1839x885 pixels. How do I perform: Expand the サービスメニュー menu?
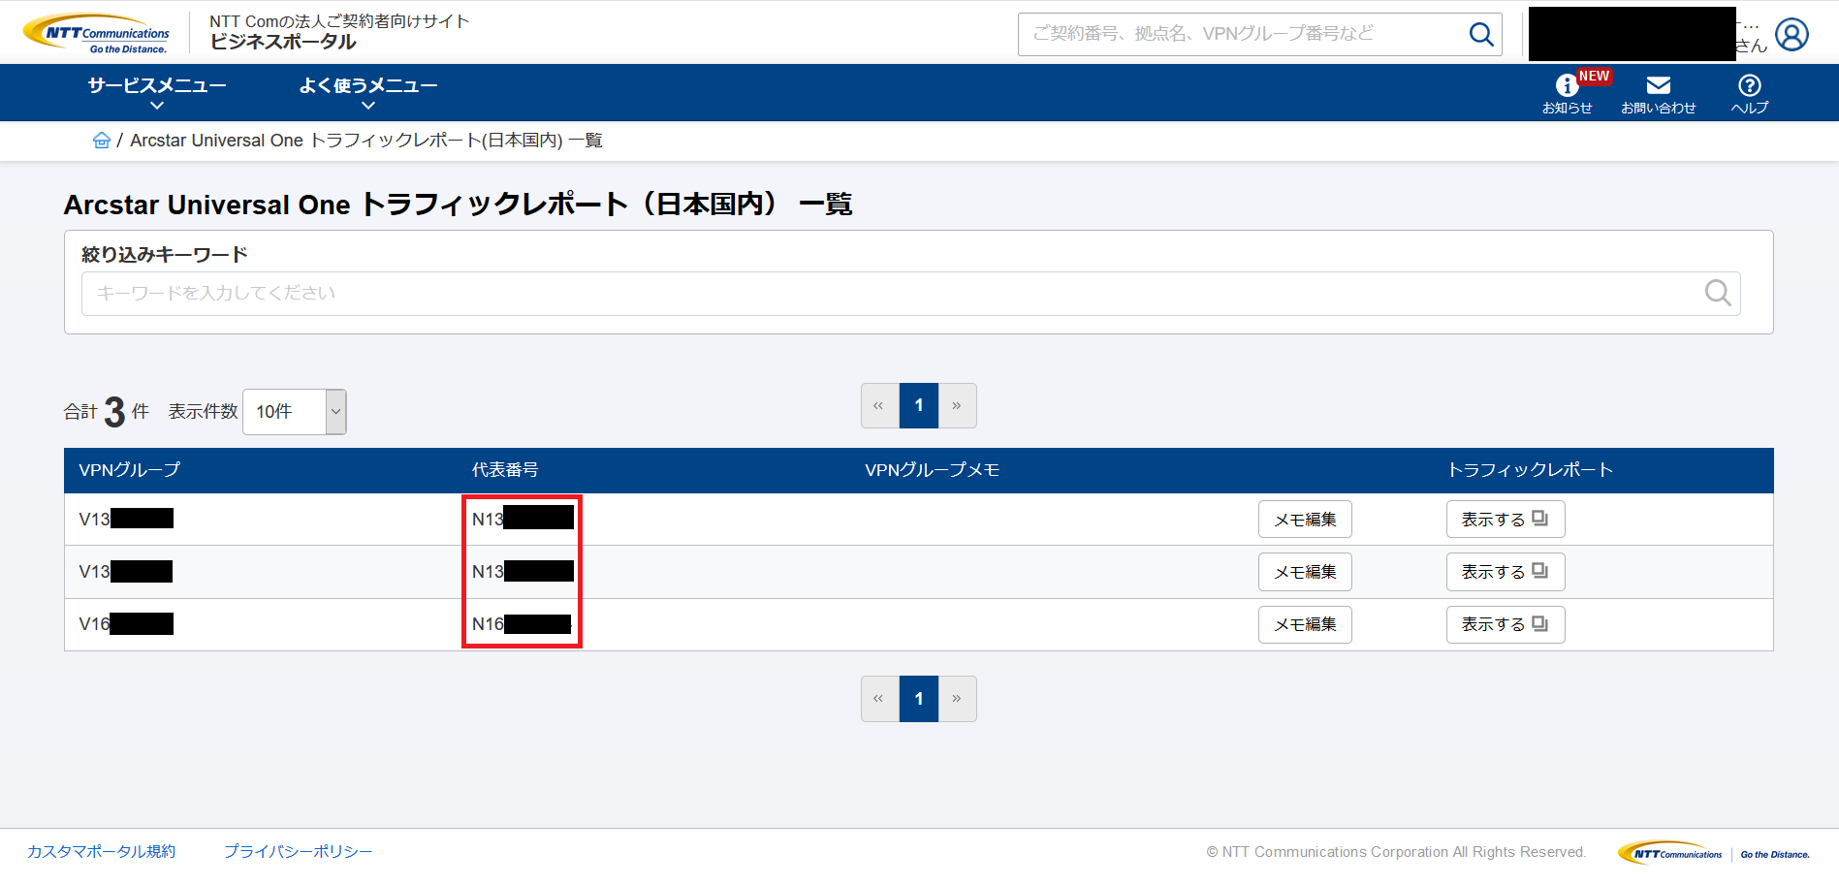[157, 93]
